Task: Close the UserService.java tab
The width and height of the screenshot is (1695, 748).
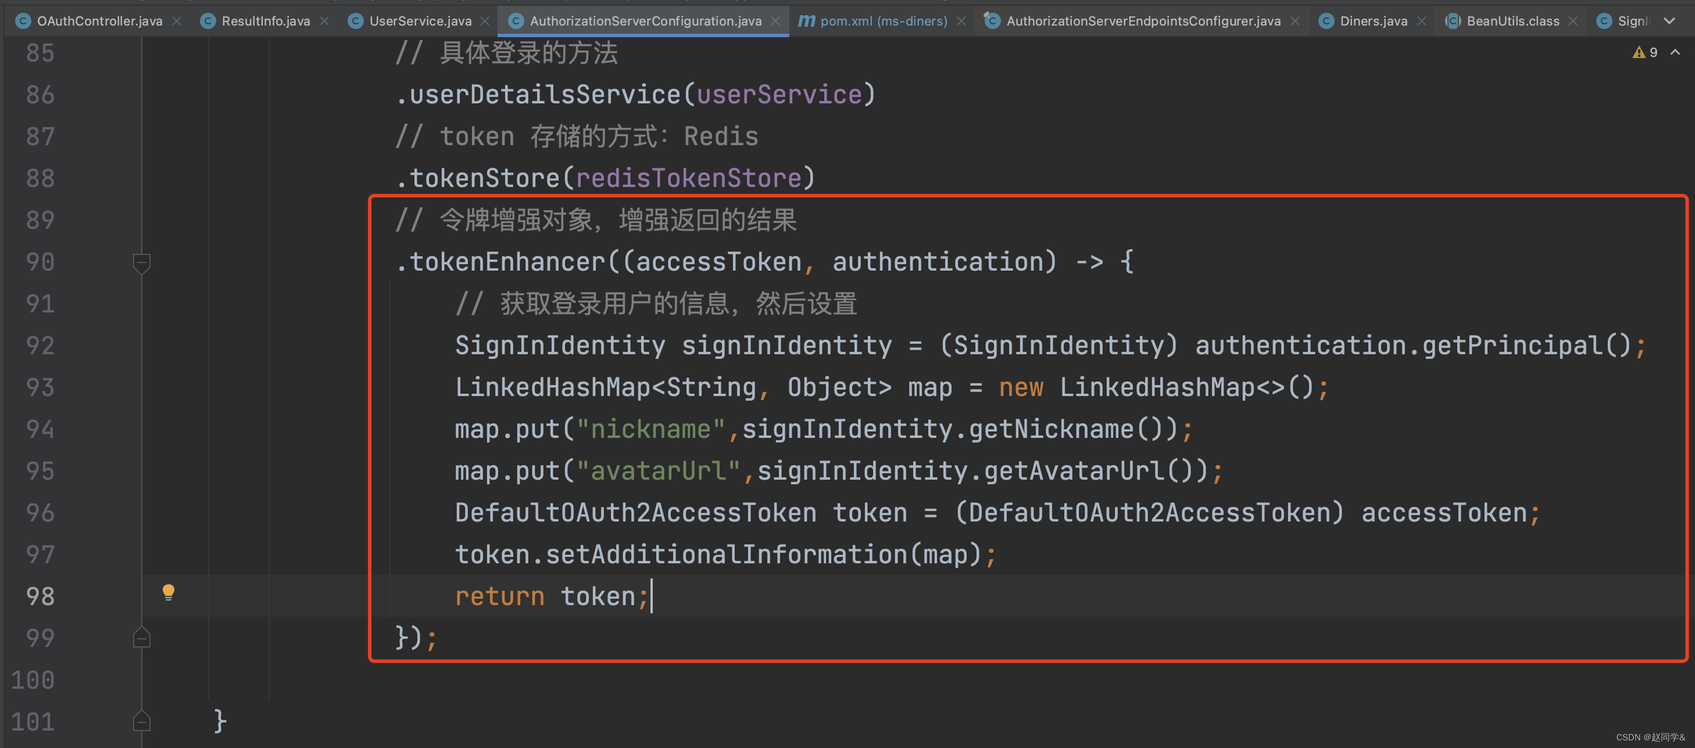Action: (485, 21)
